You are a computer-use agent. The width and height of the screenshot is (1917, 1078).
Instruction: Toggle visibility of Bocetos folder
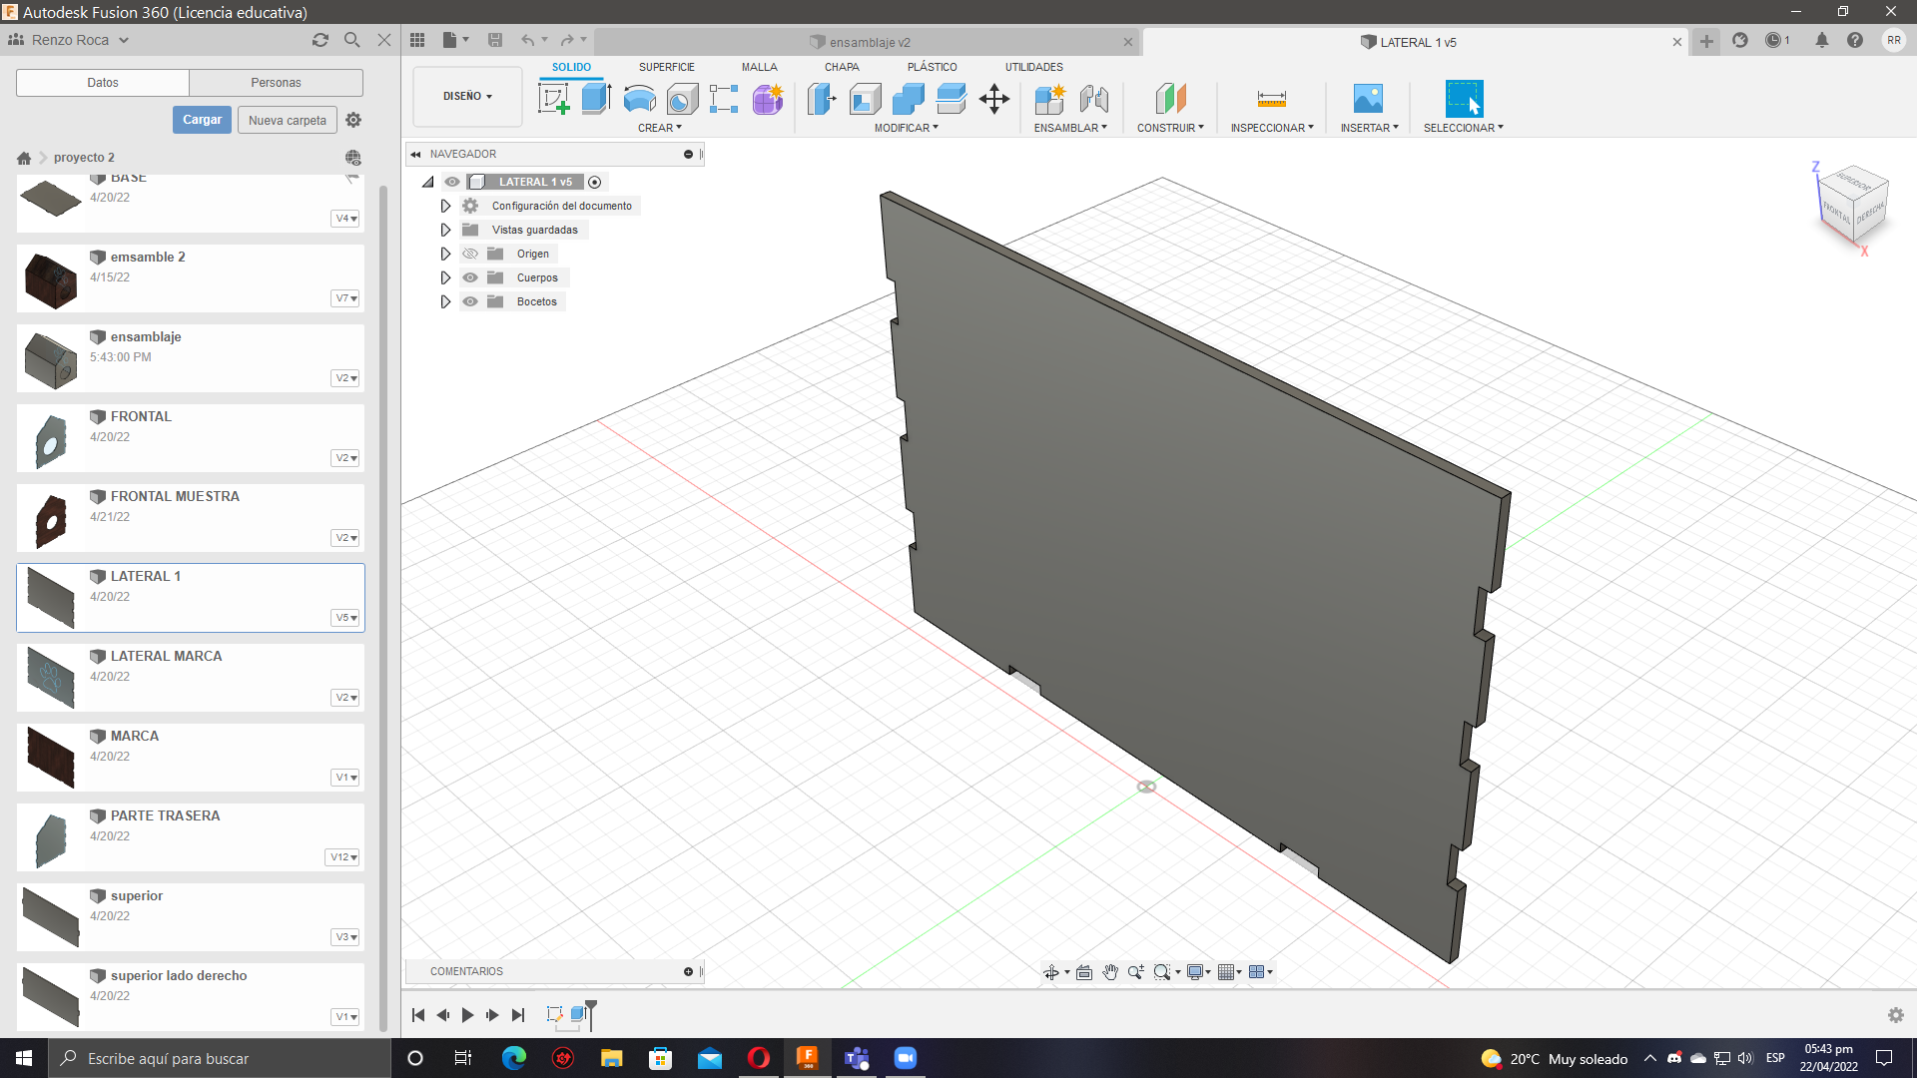[x=470, y=301]
